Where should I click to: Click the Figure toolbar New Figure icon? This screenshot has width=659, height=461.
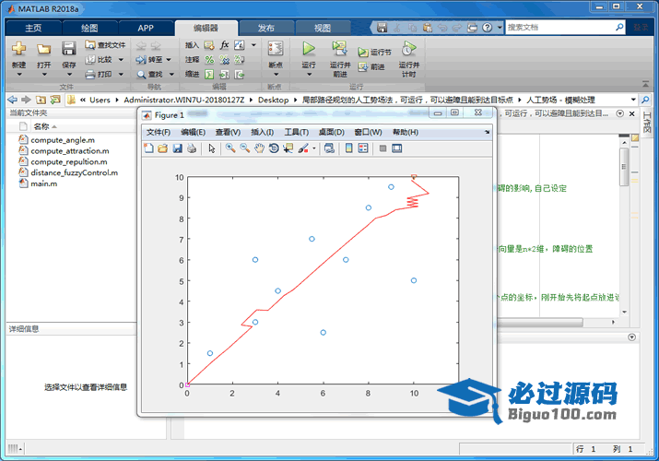coord(148,148)
